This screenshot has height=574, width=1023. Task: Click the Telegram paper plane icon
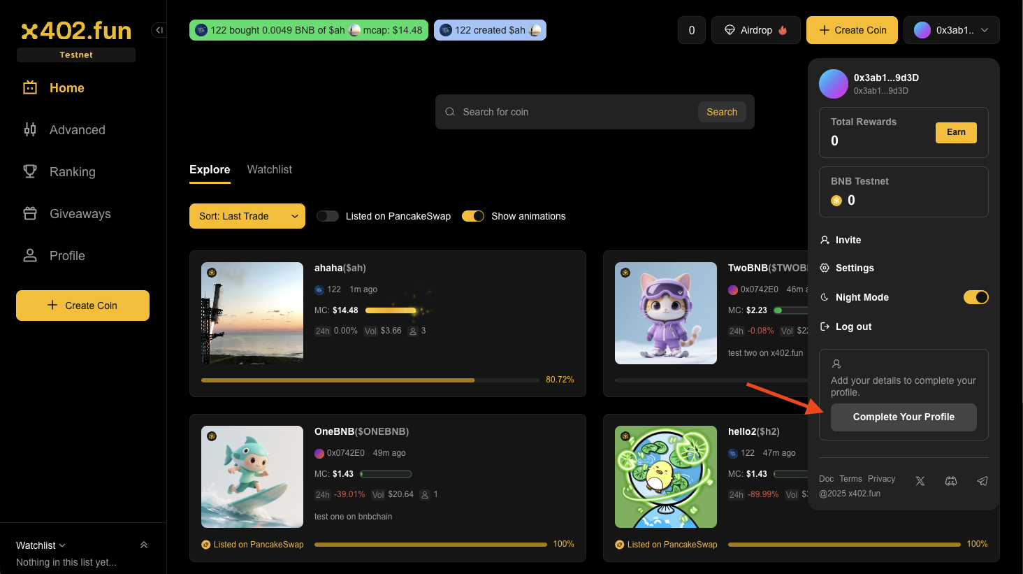click(982, 481)
